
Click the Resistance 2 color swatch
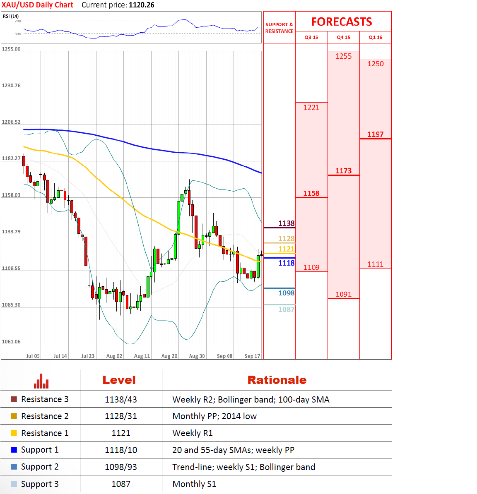pos(14,416)
